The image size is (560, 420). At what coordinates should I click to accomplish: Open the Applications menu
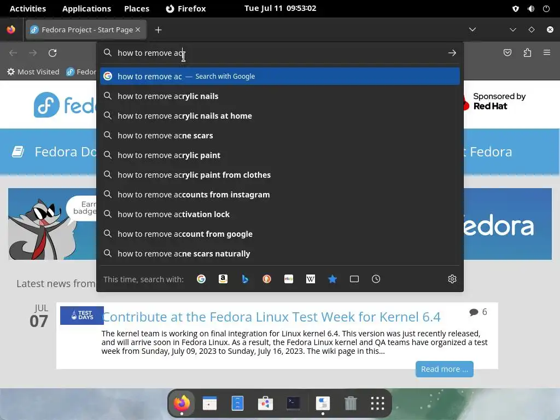[86, 9]
